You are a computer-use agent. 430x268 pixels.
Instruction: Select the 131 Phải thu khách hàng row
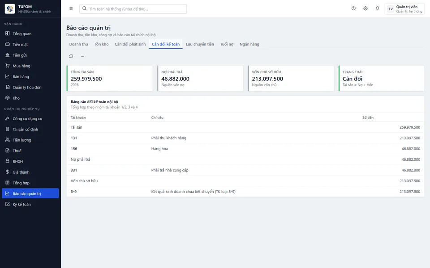click(x=245, y=138)
